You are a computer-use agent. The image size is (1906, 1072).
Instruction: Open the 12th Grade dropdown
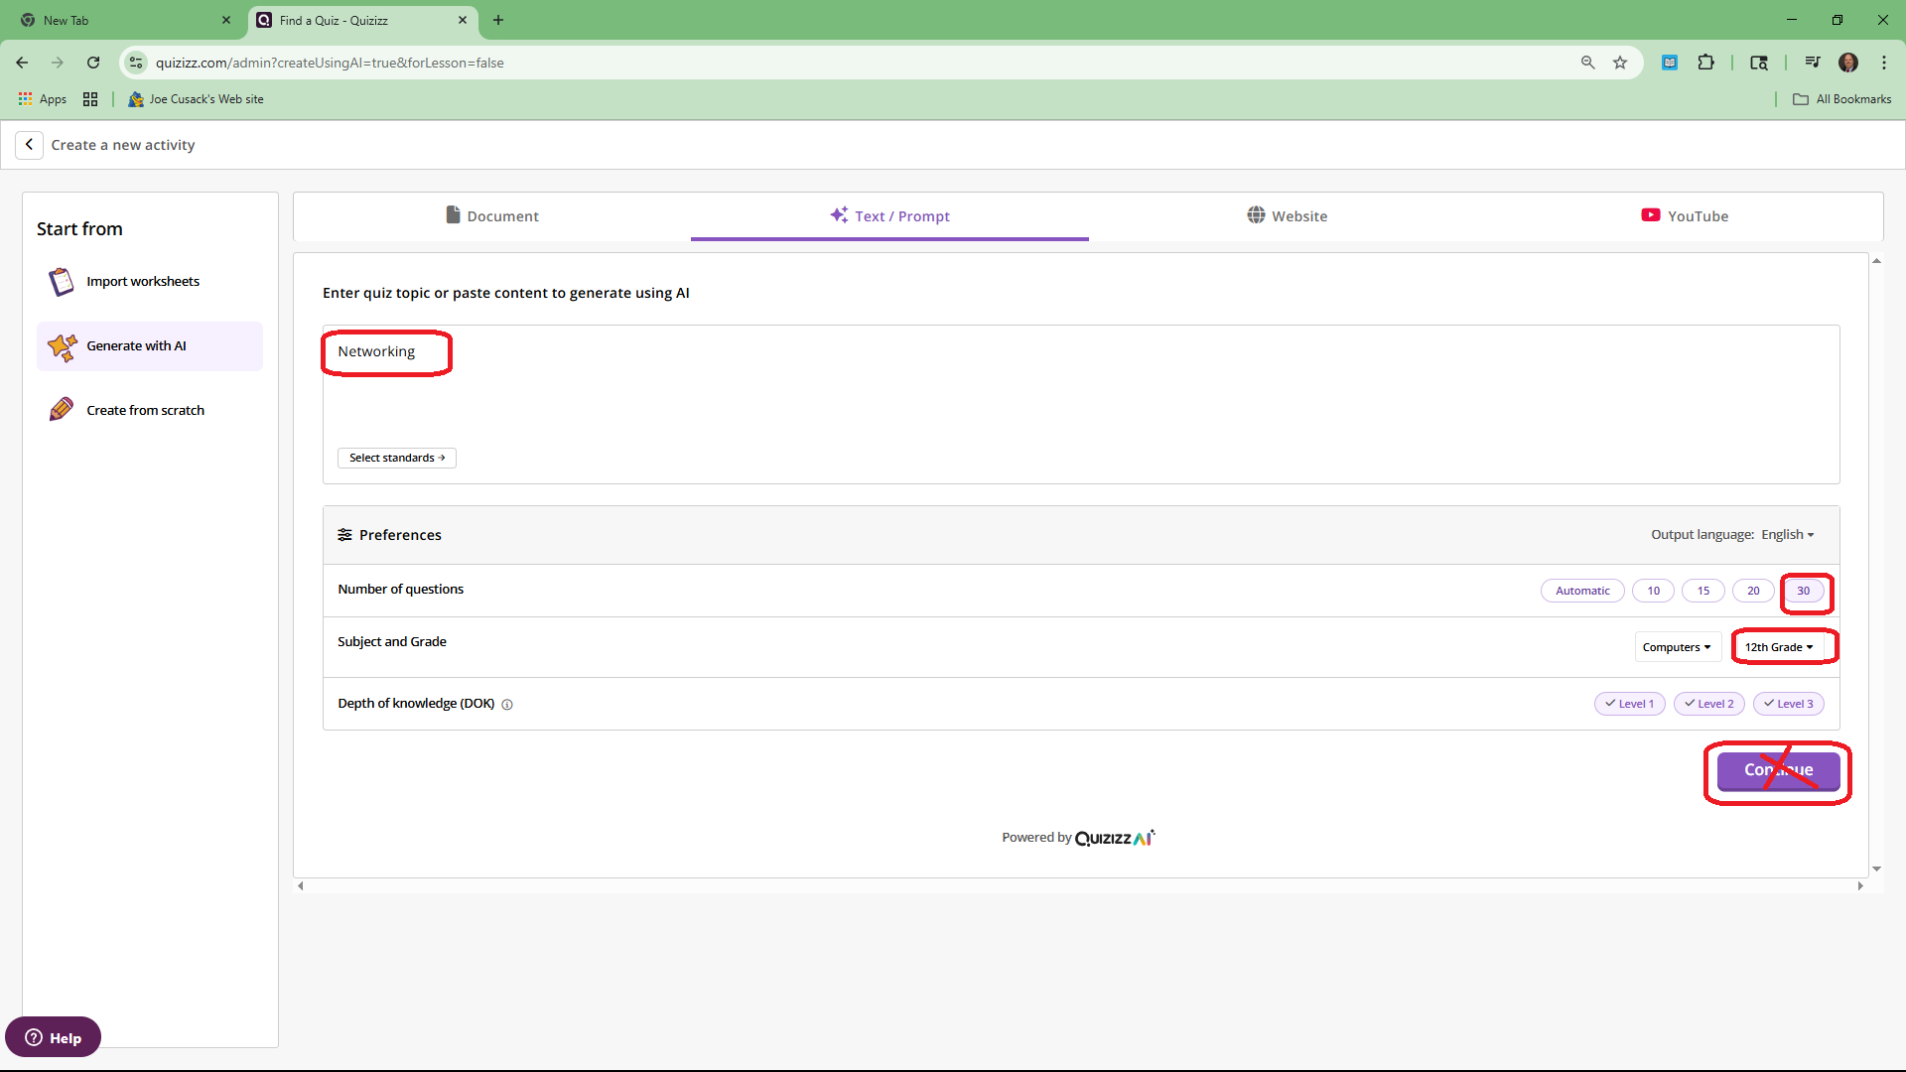1779,647
